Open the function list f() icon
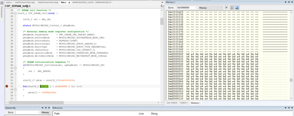294x116 pixels. [162, 6]
